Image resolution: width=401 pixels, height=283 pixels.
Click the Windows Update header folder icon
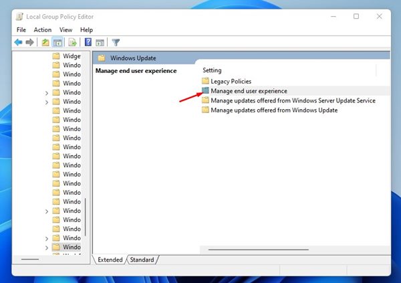point(102,58)
